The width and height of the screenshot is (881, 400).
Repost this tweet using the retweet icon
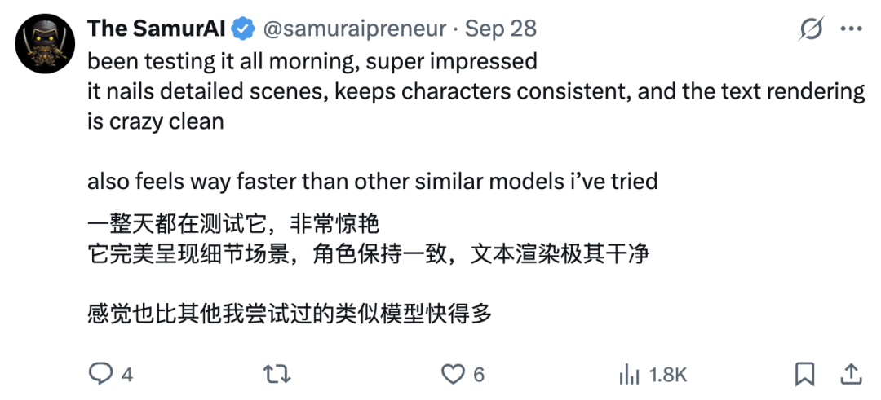click(276, 374)
